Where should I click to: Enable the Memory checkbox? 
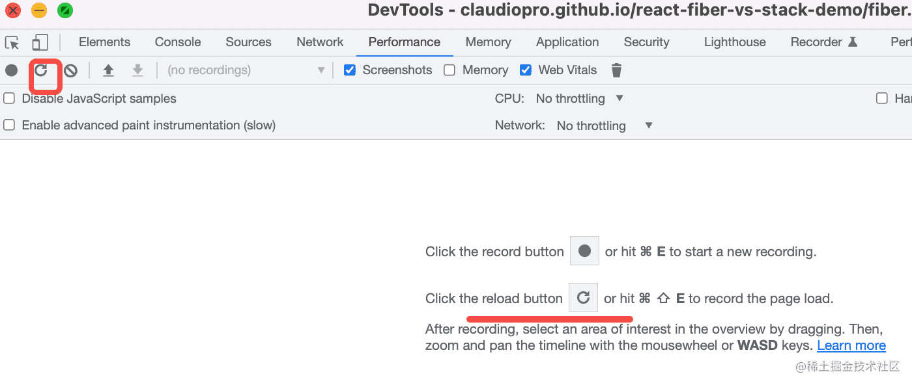click(449, 70)
